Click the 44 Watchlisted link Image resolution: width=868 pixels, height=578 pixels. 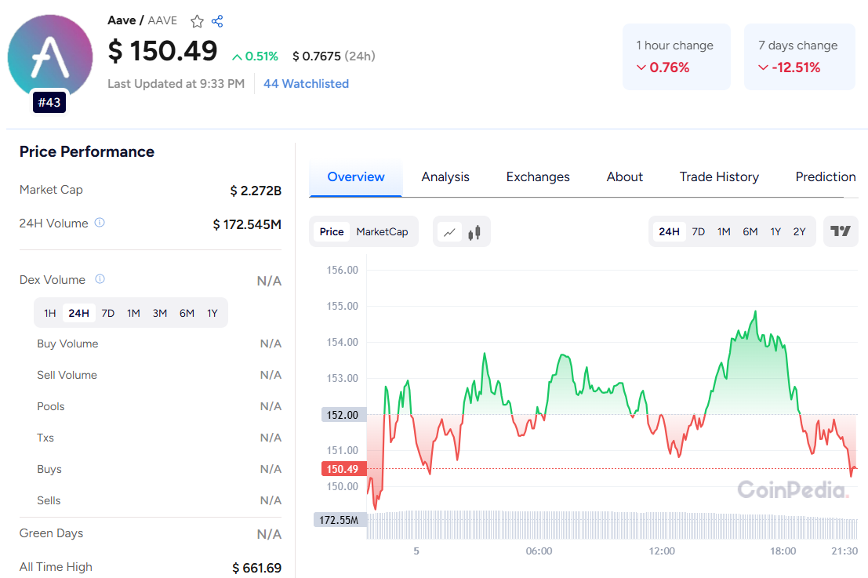click(306, 84)
